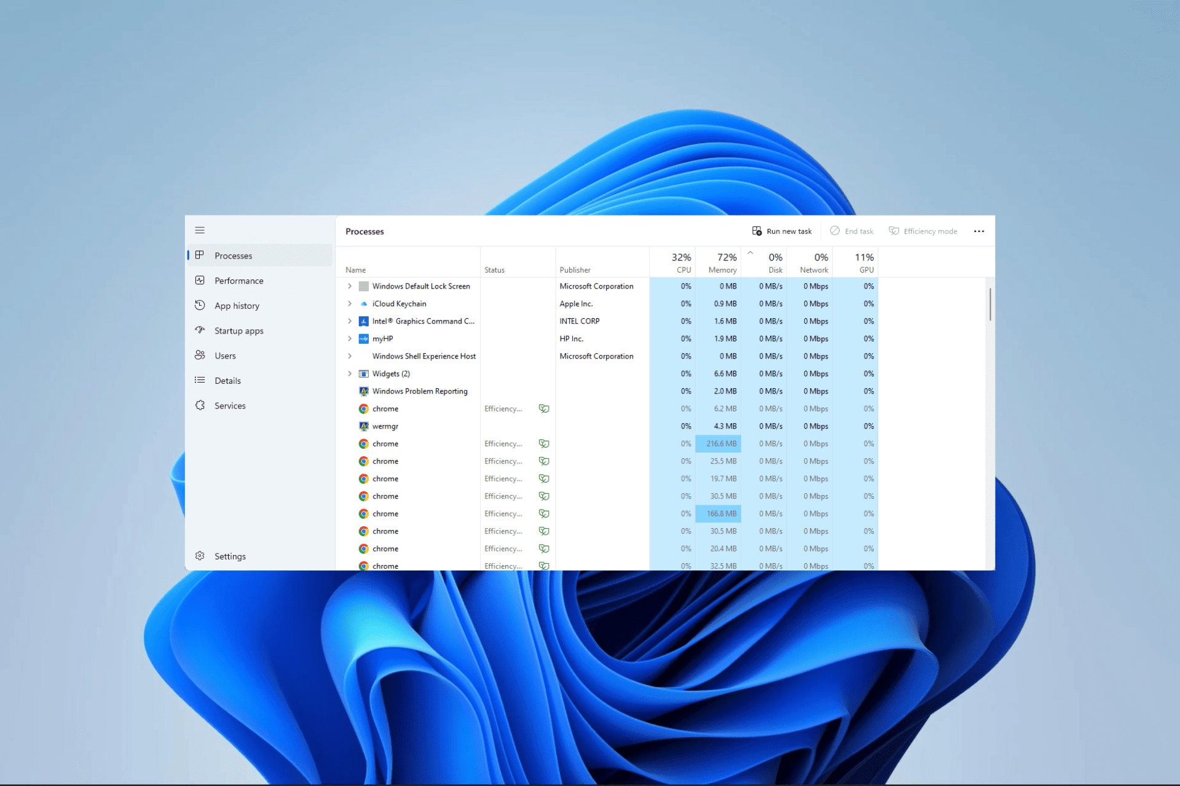Open the Users page from the sidebar

225,356
